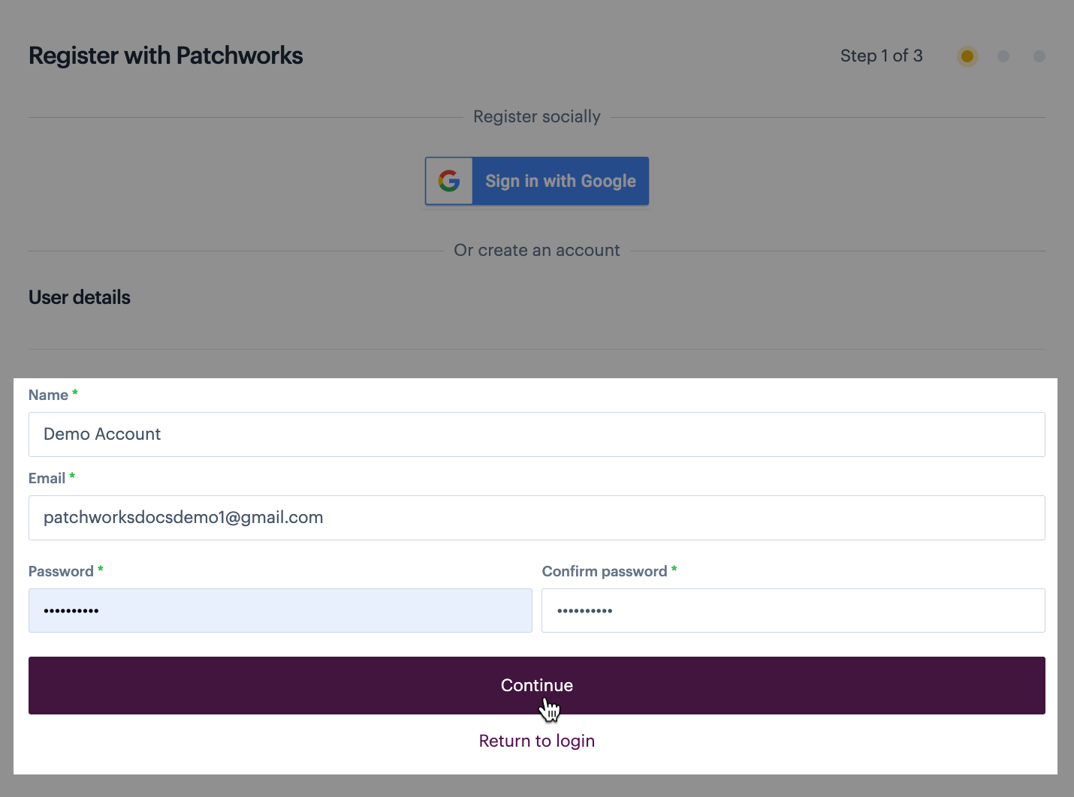Click the Register with Patchworks heading
This screenshot has width=1074, height=797.
166,56
